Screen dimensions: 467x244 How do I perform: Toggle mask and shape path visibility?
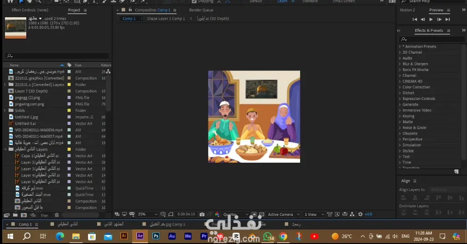171,214
